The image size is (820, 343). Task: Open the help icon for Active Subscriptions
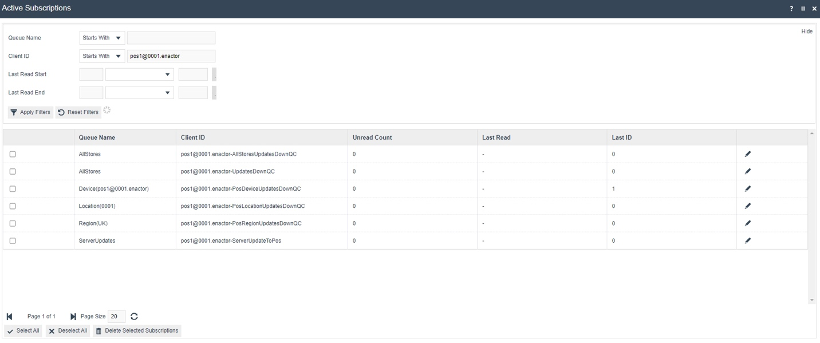coord(791,8)
